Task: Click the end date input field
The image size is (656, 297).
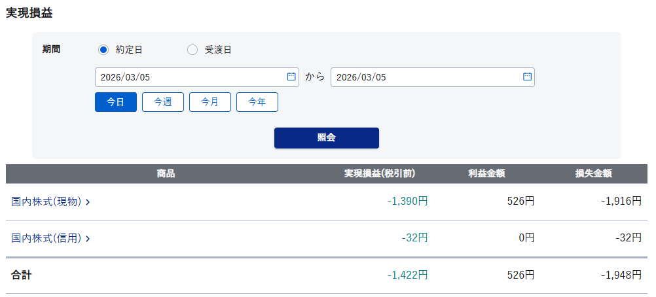Action: 426,77
